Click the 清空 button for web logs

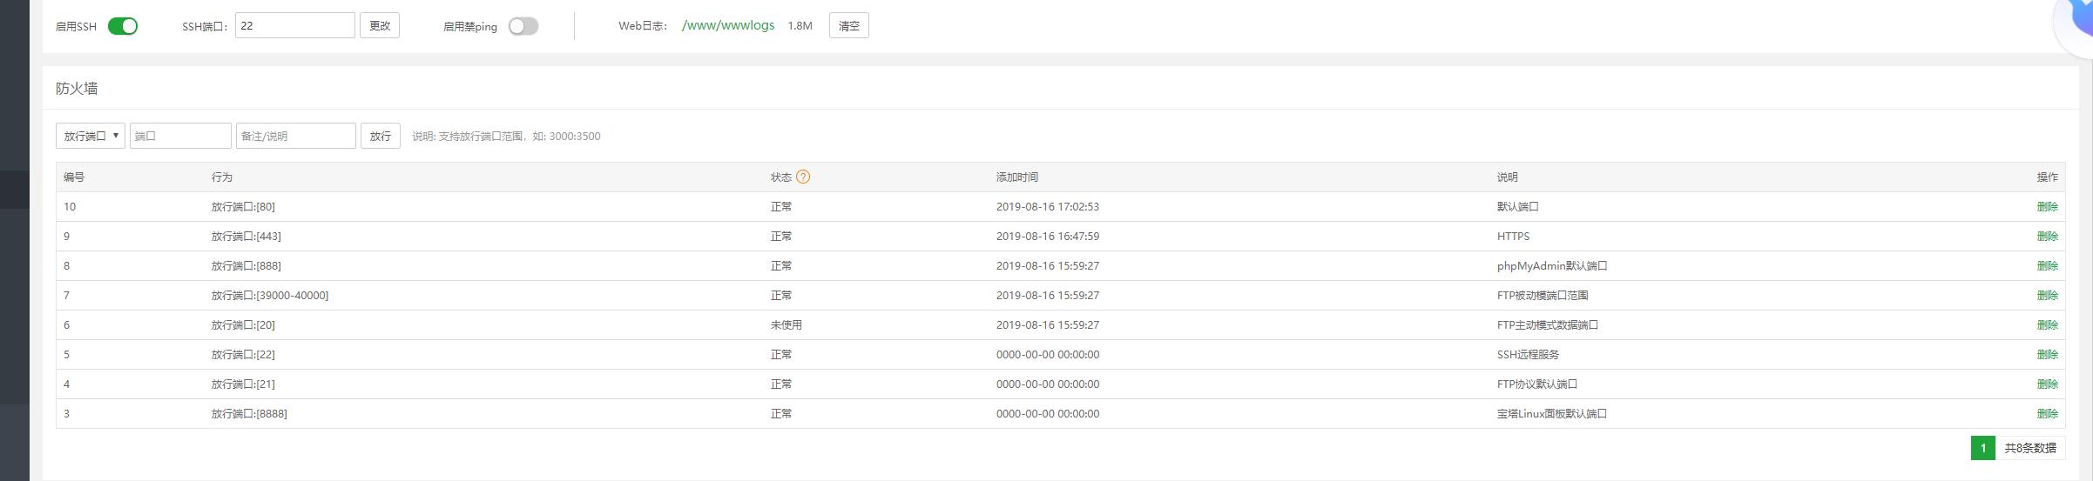tap(848, 26)
